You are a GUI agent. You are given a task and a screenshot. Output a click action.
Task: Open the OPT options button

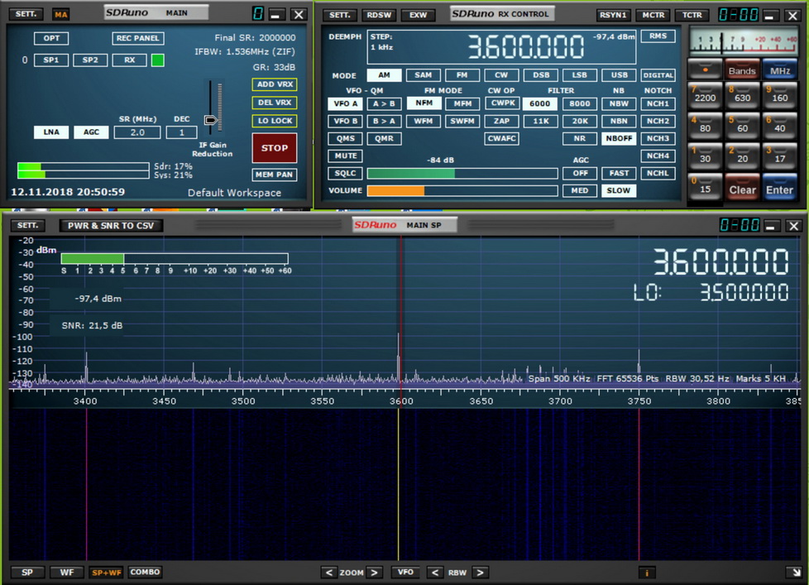coord(51,38)
